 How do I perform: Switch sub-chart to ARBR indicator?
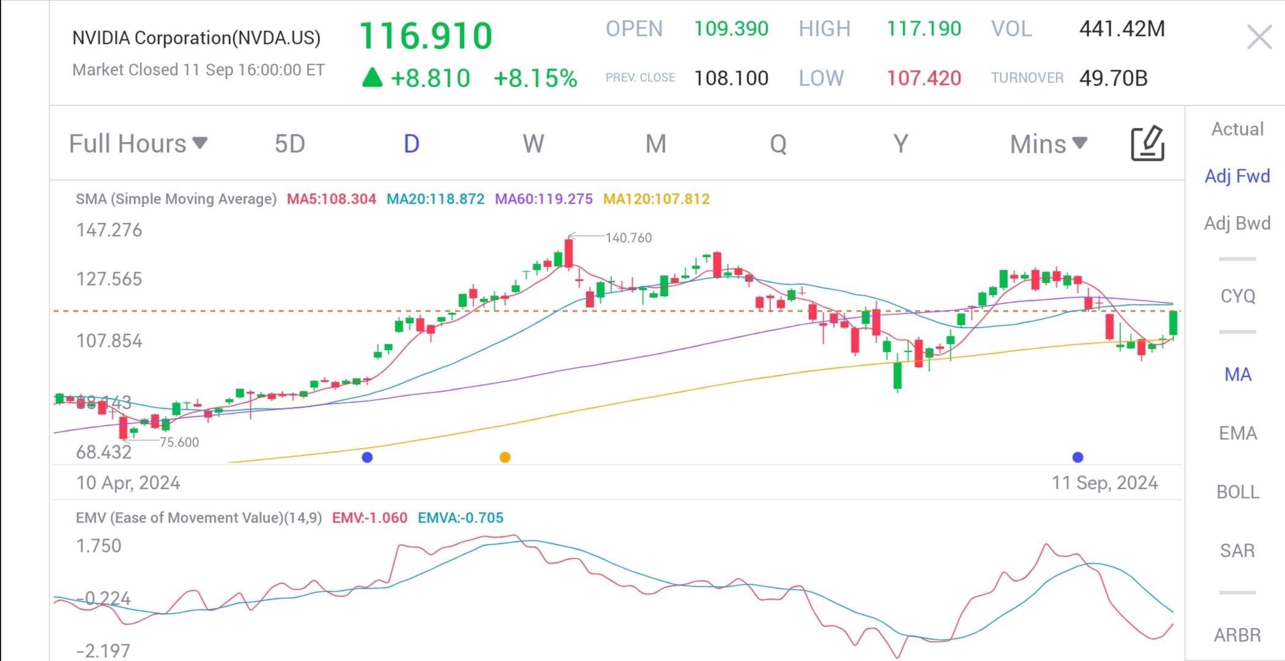(x=1237, y=635)
